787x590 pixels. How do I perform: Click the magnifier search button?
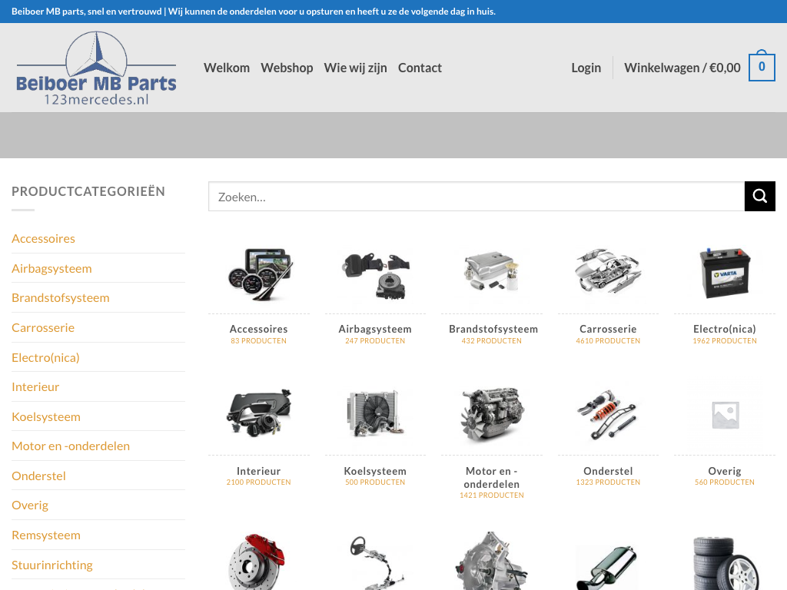(x=759, y=197)
